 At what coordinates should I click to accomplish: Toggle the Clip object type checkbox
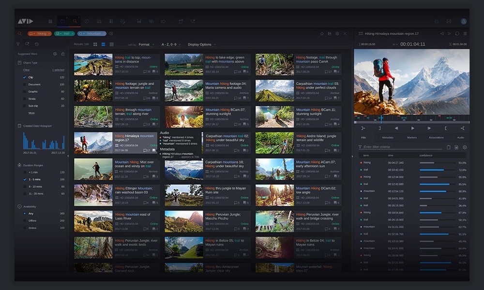[24, 77]
